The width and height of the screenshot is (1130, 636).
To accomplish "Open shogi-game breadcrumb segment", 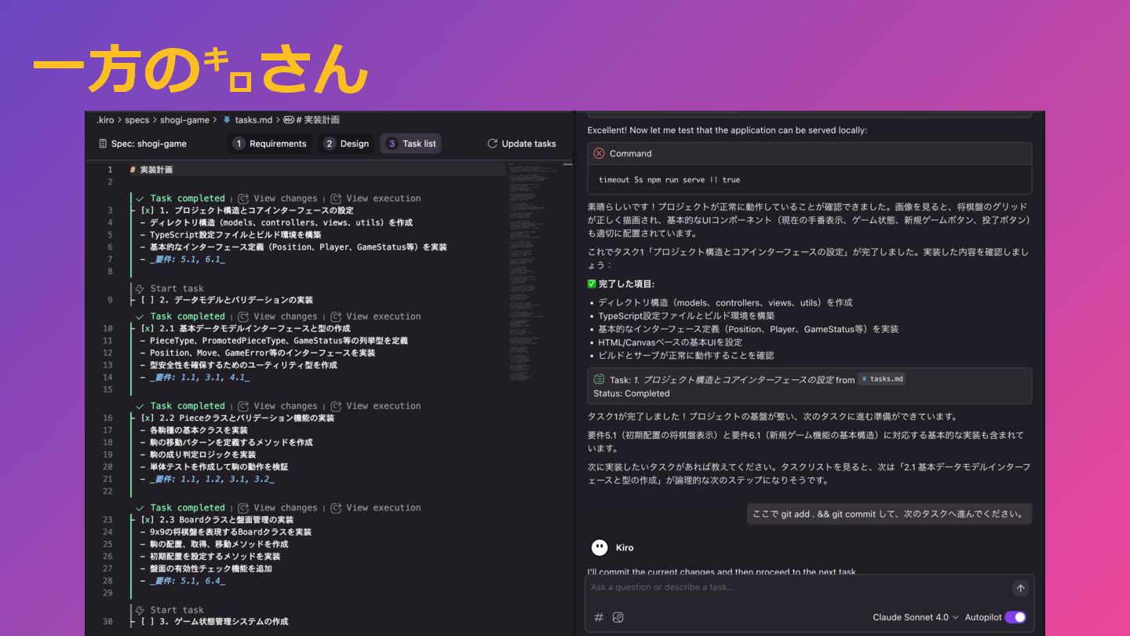I will [x=184, y=120].
